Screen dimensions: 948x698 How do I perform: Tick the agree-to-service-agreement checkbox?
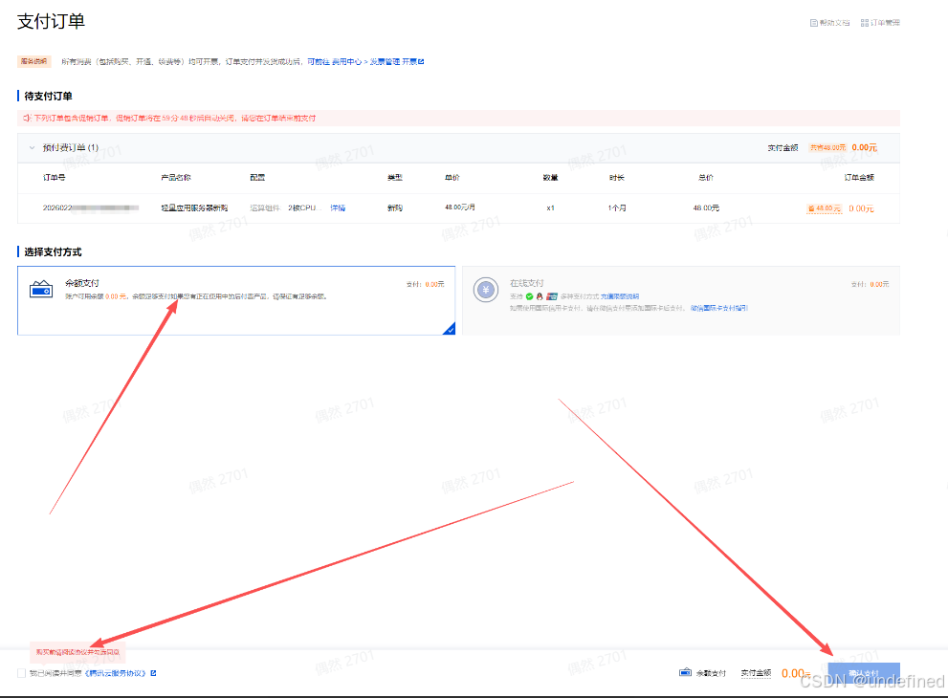(x=22, y=673)
